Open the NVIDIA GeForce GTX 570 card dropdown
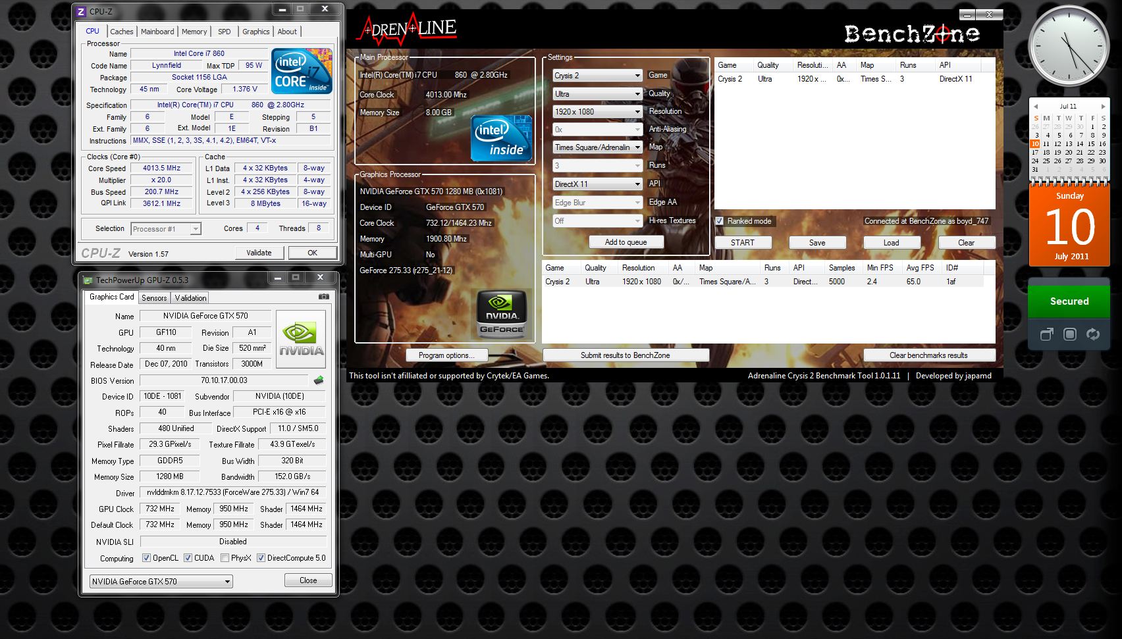Viewport: 1122px width, 639px height. click(x=161, y=582)
